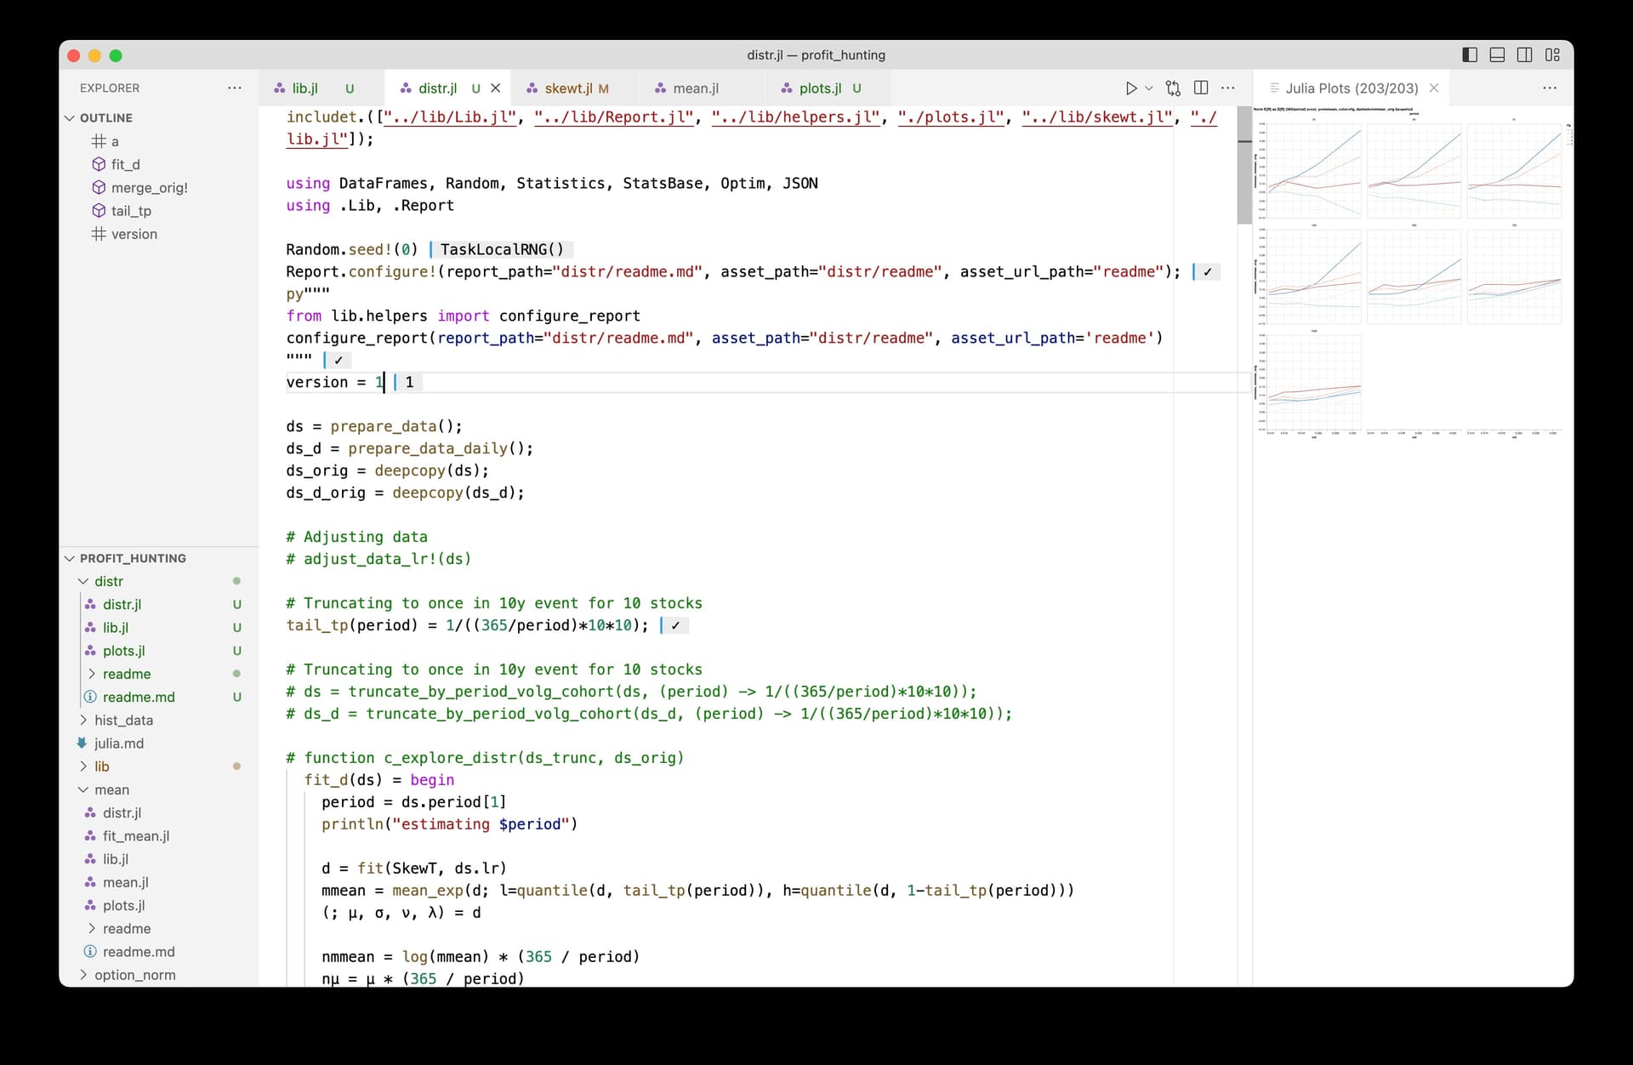The image size is (1633, 1065).
Task: Open editor more actions menu
Action: pos(1228,88)
